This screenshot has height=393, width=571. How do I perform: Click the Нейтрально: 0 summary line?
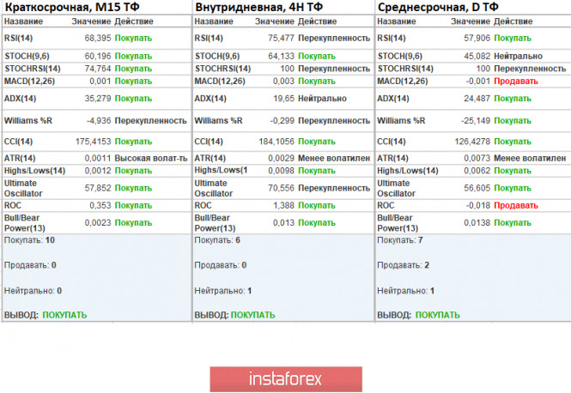tap(33, 291)
